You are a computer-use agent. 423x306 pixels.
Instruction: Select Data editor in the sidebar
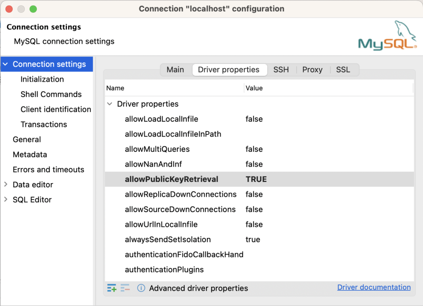click(x=33, y=184)
